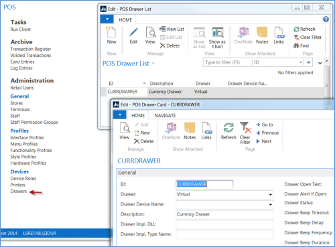Open Run Client task

click(21, 29)
